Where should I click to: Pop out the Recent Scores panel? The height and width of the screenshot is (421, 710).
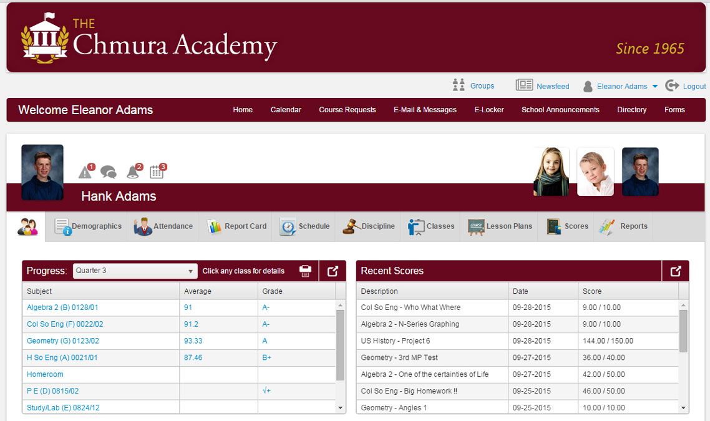(674, 271)
